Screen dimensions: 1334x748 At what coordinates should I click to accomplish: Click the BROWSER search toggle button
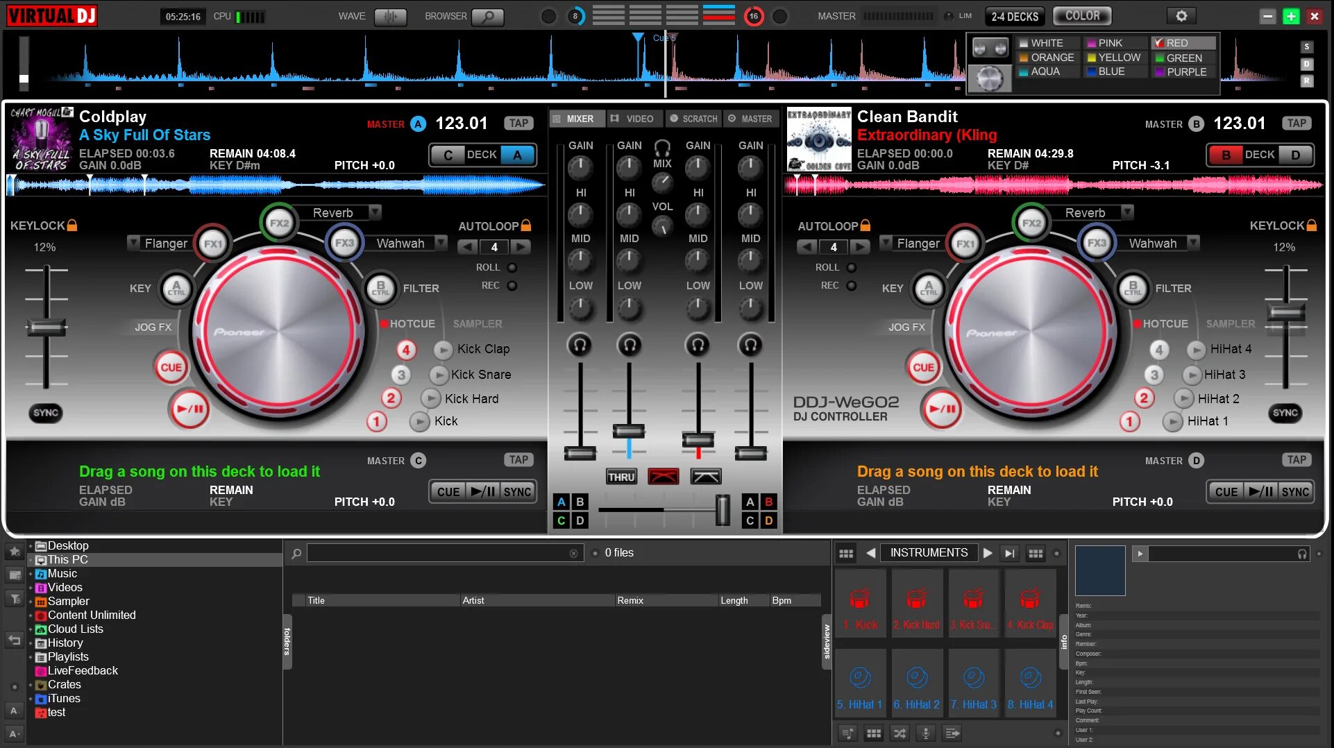(488, 17)
